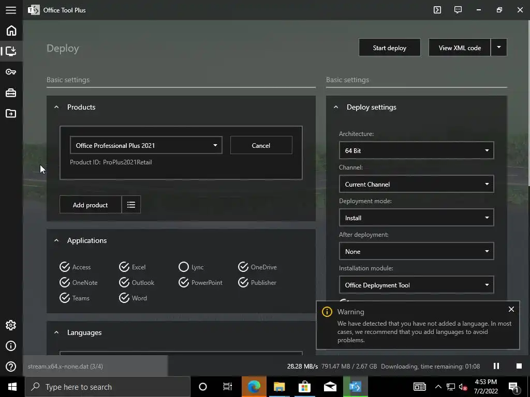
Task: Open the Installation module dropdown
Action: tap(417, 285)
